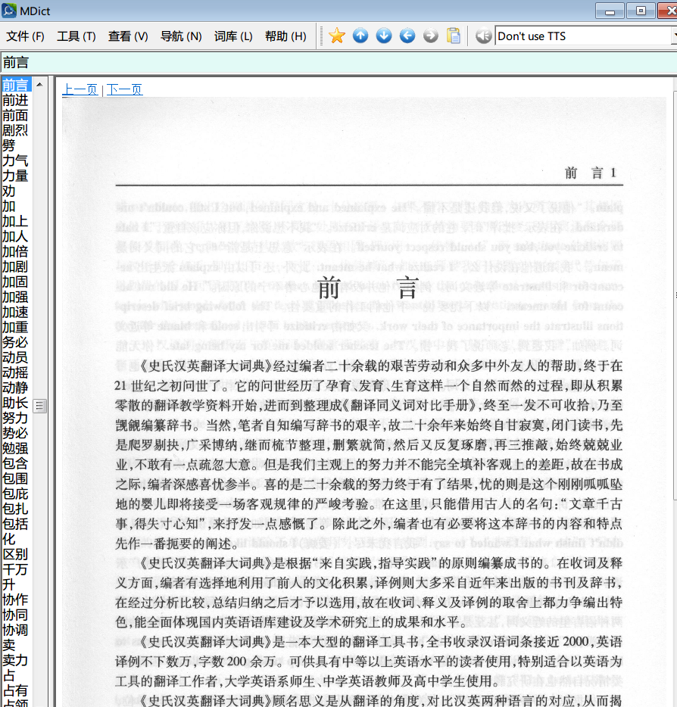Open the 协调 entry

tap(15, 629)
